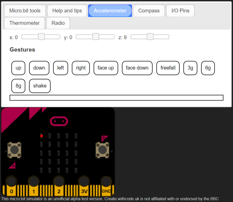Screen dimensions: 233x202
Task: Click the unofficial alpha simulator disclaimer text
Action: pos(110,199)
